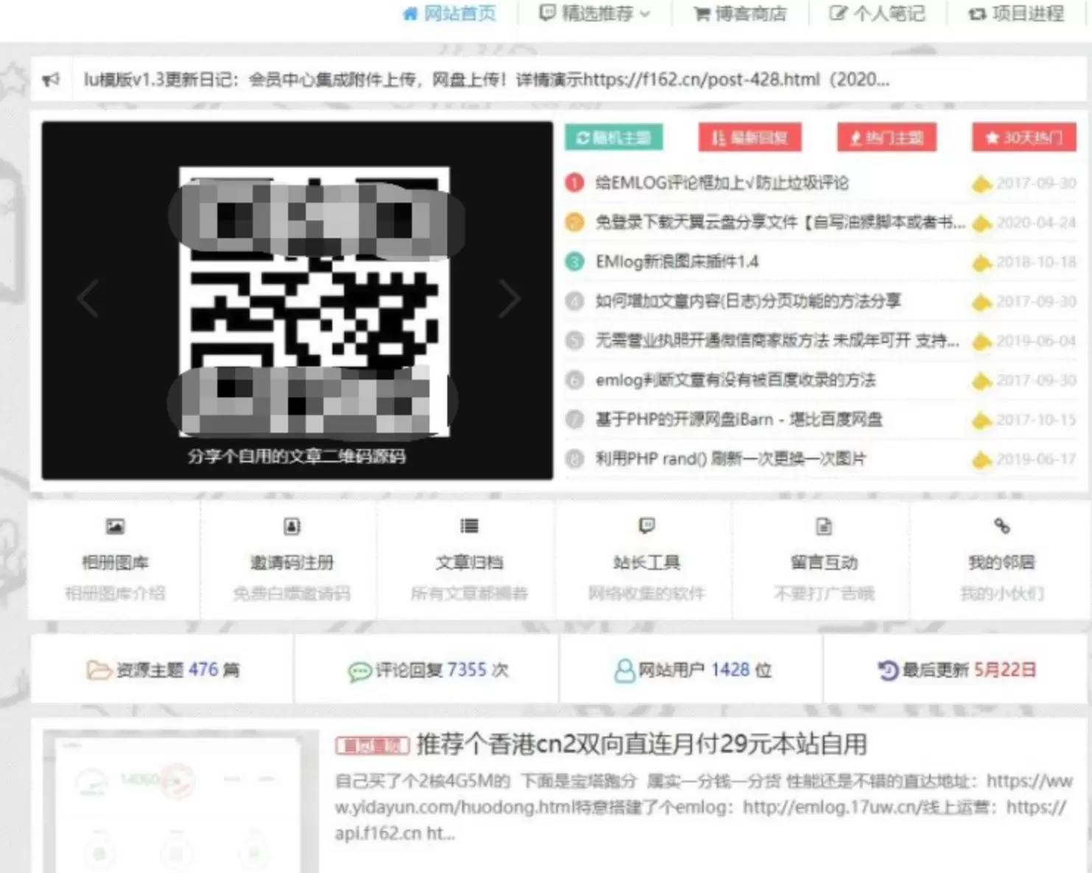Open the lu模版v1.3更新日记 announcement text
Screen dimensions: 1092x873
pos(486,79)
